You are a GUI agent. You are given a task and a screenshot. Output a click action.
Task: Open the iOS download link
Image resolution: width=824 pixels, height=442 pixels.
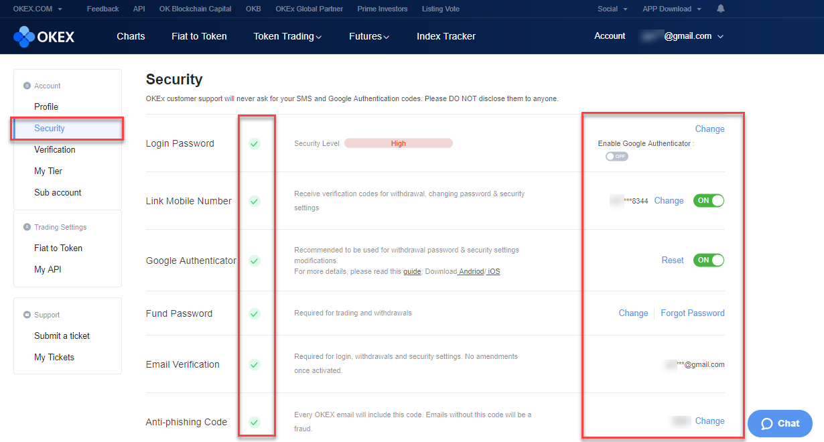494,271
